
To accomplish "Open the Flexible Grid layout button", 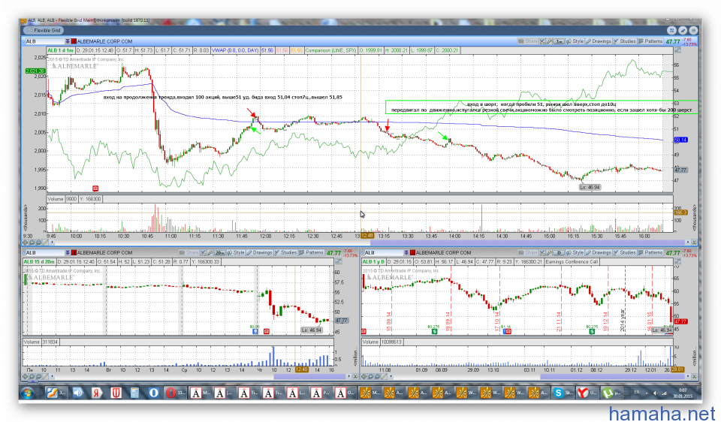I will [44, 30].
